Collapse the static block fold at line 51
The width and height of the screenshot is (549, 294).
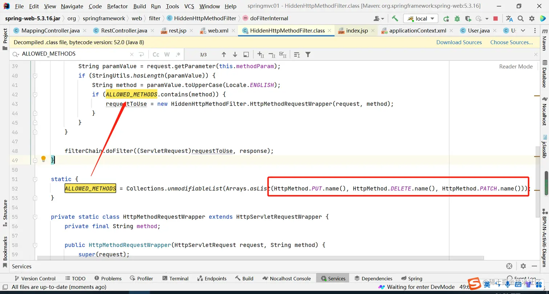coord(35,179)
